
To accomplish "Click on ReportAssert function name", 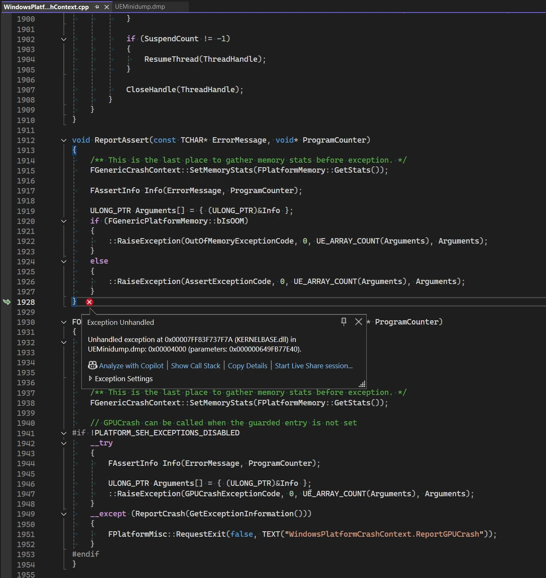I will coord(122,140).
